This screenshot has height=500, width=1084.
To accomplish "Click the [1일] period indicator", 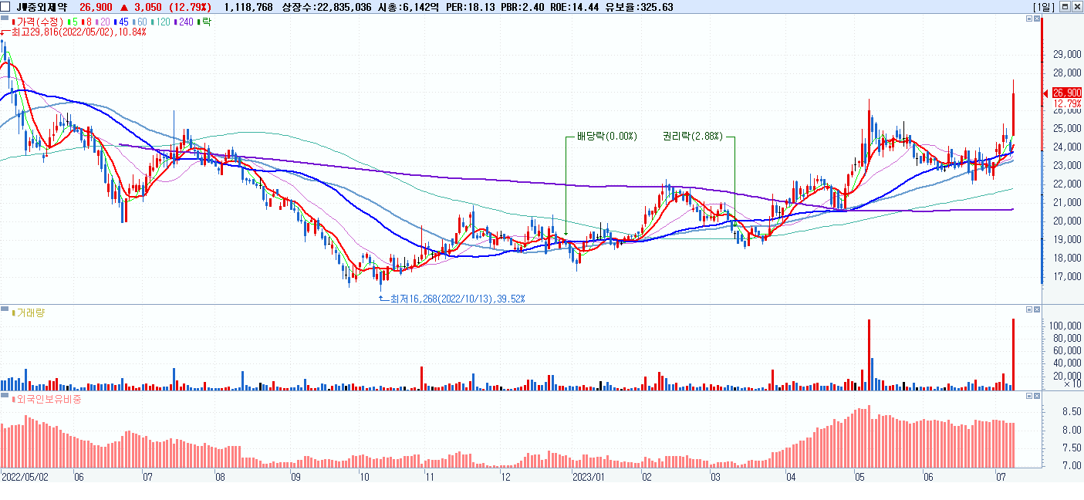I will coord(1044,7).
